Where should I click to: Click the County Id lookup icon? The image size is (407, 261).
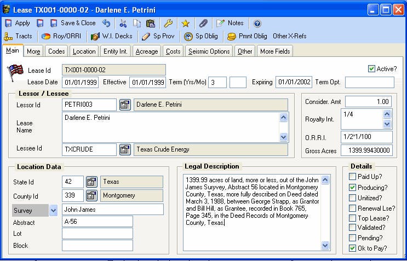coord(91,195)
